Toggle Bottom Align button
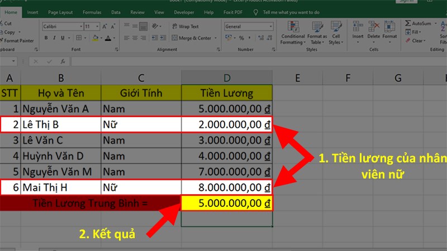This screenshot has height=251, width=447. point(143,26)
